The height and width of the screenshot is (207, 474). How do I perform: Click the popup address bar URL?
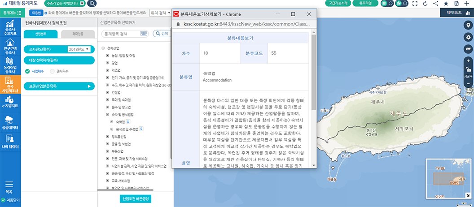pos(246,24)
